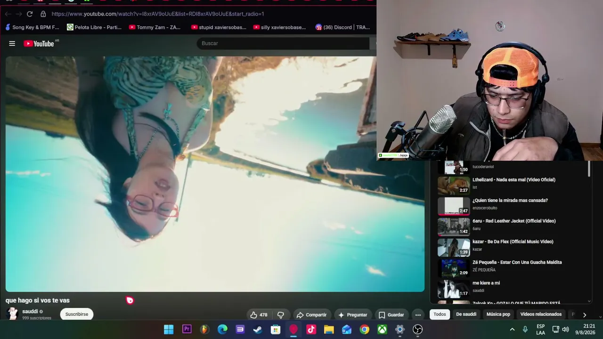Play 'me kiere a mi' by sauddi
Viewport: 603px width, 339px height.
point(486,283)
